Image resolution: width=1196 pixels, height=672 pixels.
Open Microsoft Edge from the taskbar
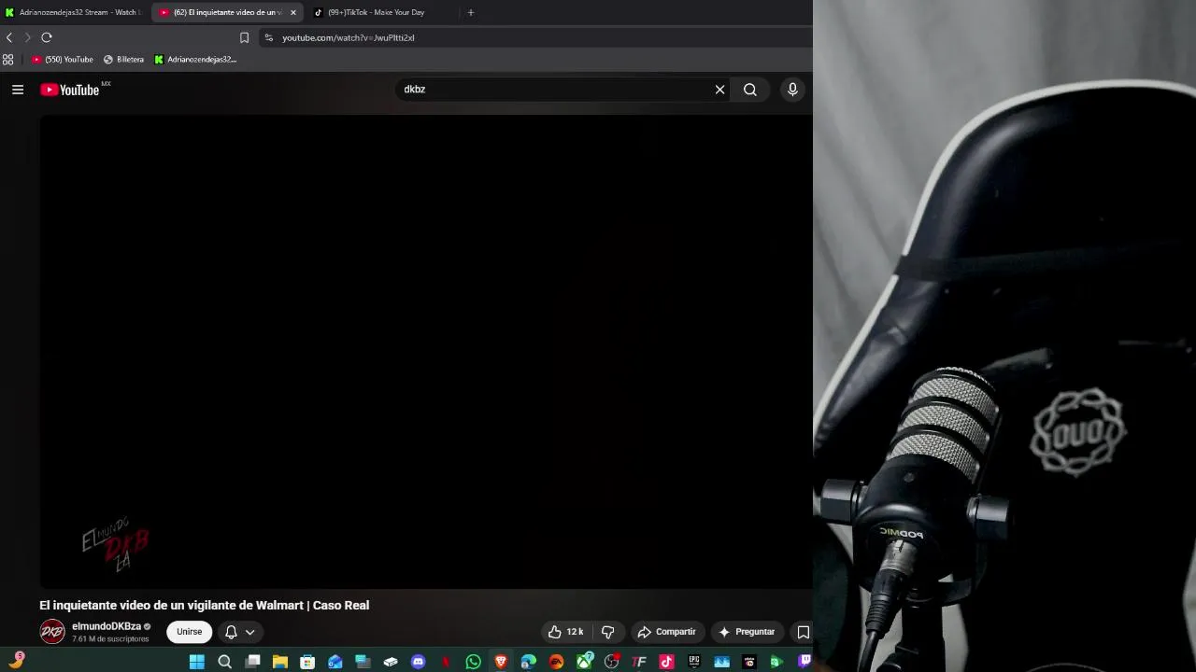pyautogui.click(x=529, y=662)
